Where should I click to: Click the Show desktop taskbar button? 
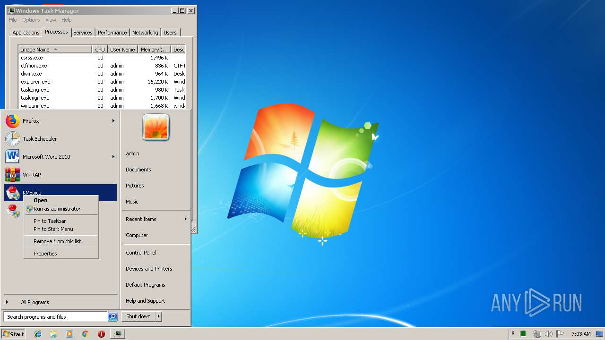click(x=600, y=334)
